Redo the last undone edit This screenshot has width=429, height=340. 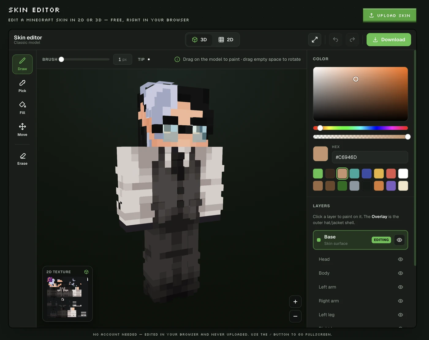coord(352,40)
